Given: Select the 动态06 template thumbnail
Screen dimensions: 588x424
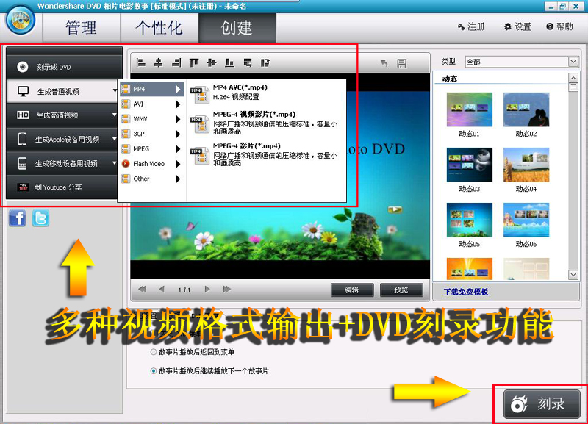Looking at the screenshot, I should [526, 220].
